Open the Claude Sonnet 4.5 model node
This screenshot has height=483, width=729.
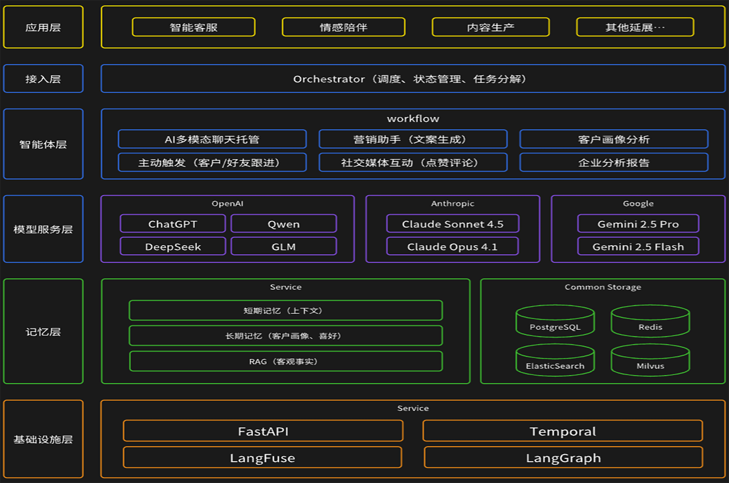coord(452,224)
